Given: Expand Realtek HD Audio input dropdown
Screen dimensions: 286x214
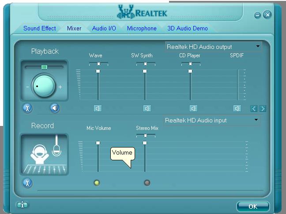Looking at the screenshot, I should [256, 120].
